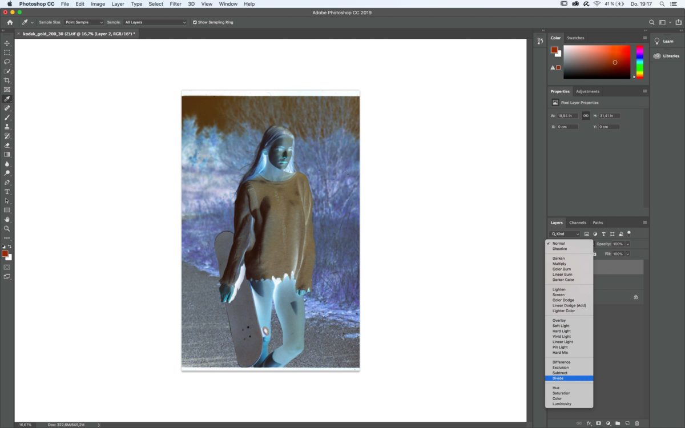
Task: Enable Show Sampling Ring checkbox
Action: [195, 22]
